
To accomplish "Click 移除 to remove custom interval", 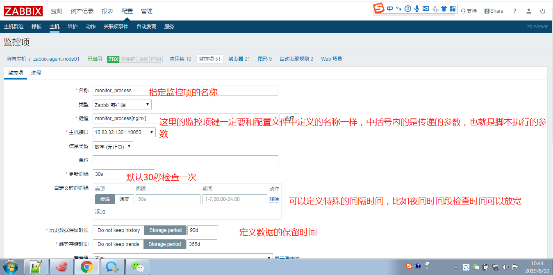I will coord(274,199).
